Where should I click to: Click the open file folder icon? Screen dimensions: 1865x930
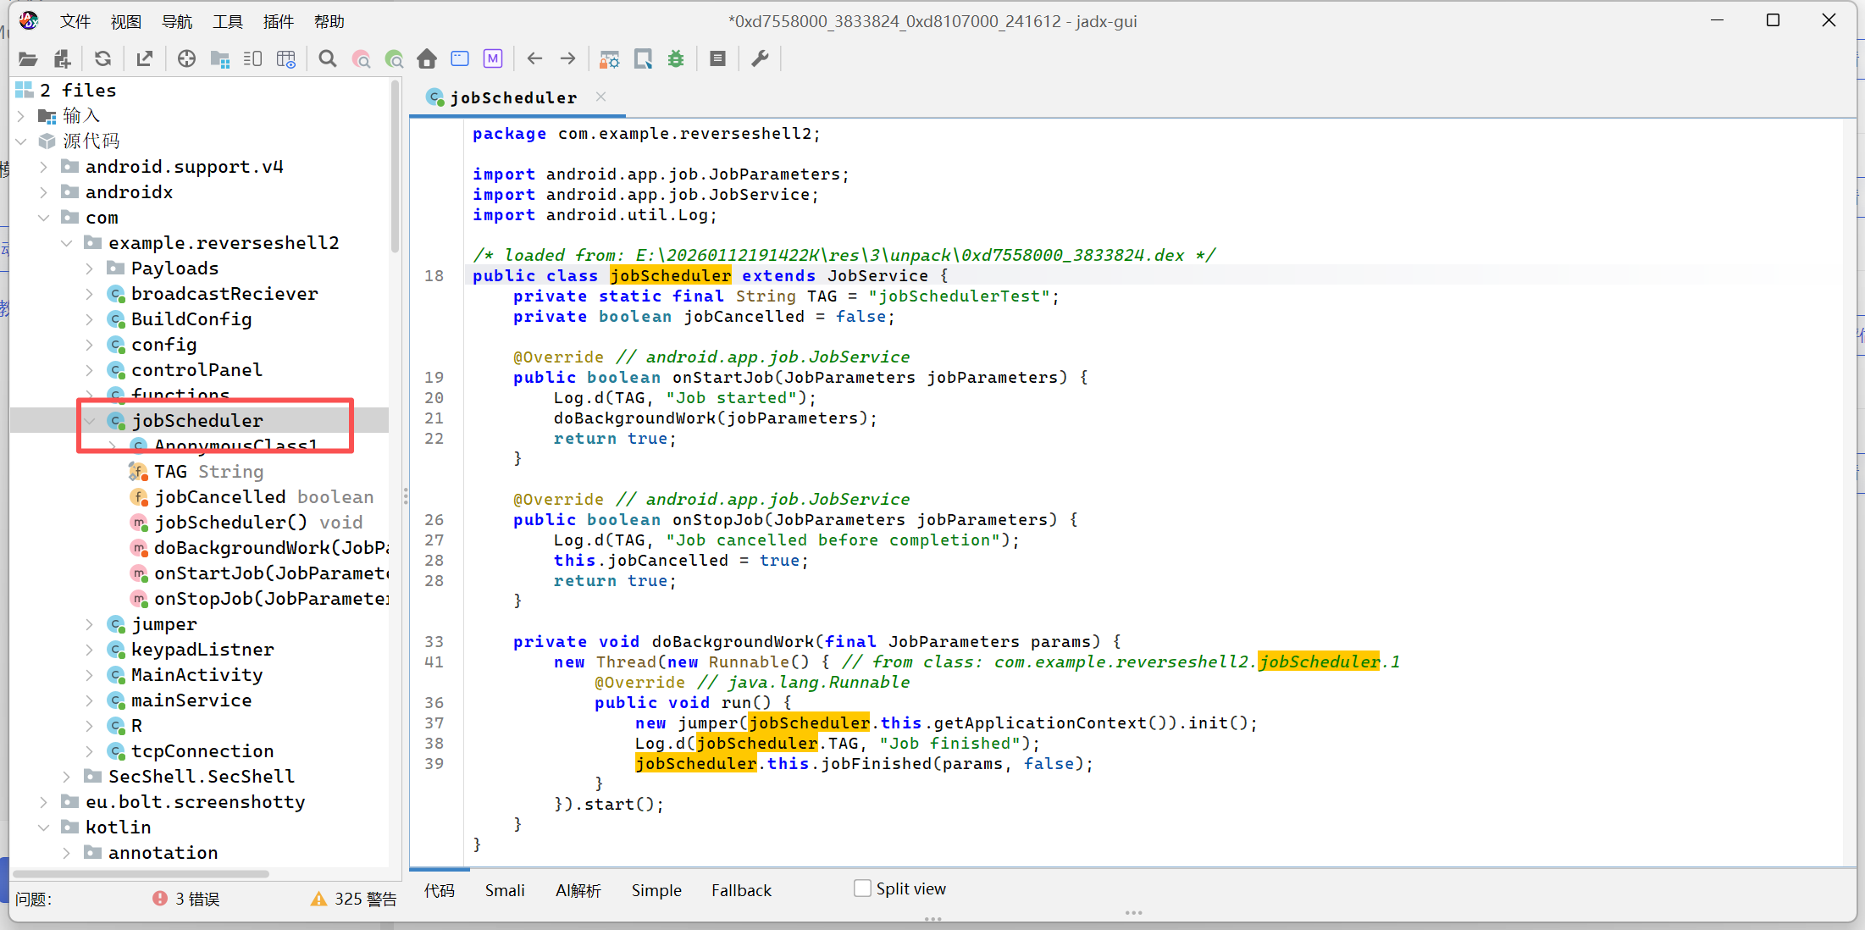[28, 59]
